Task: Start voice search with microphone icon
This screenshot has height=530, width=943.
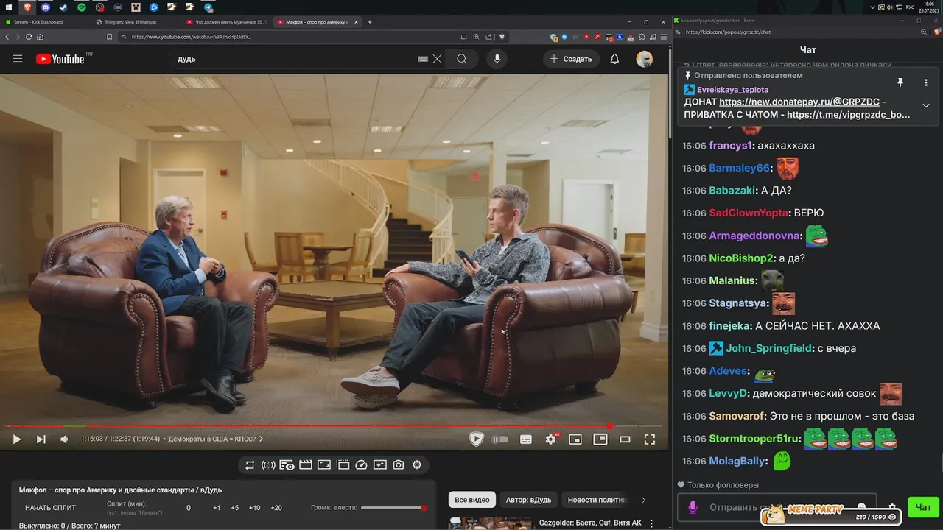Action: 497,59
